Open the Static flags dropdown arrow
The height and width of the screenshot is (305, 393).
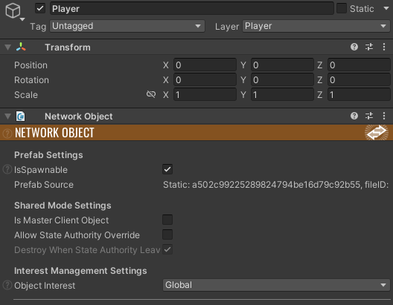tap(386, 8)
